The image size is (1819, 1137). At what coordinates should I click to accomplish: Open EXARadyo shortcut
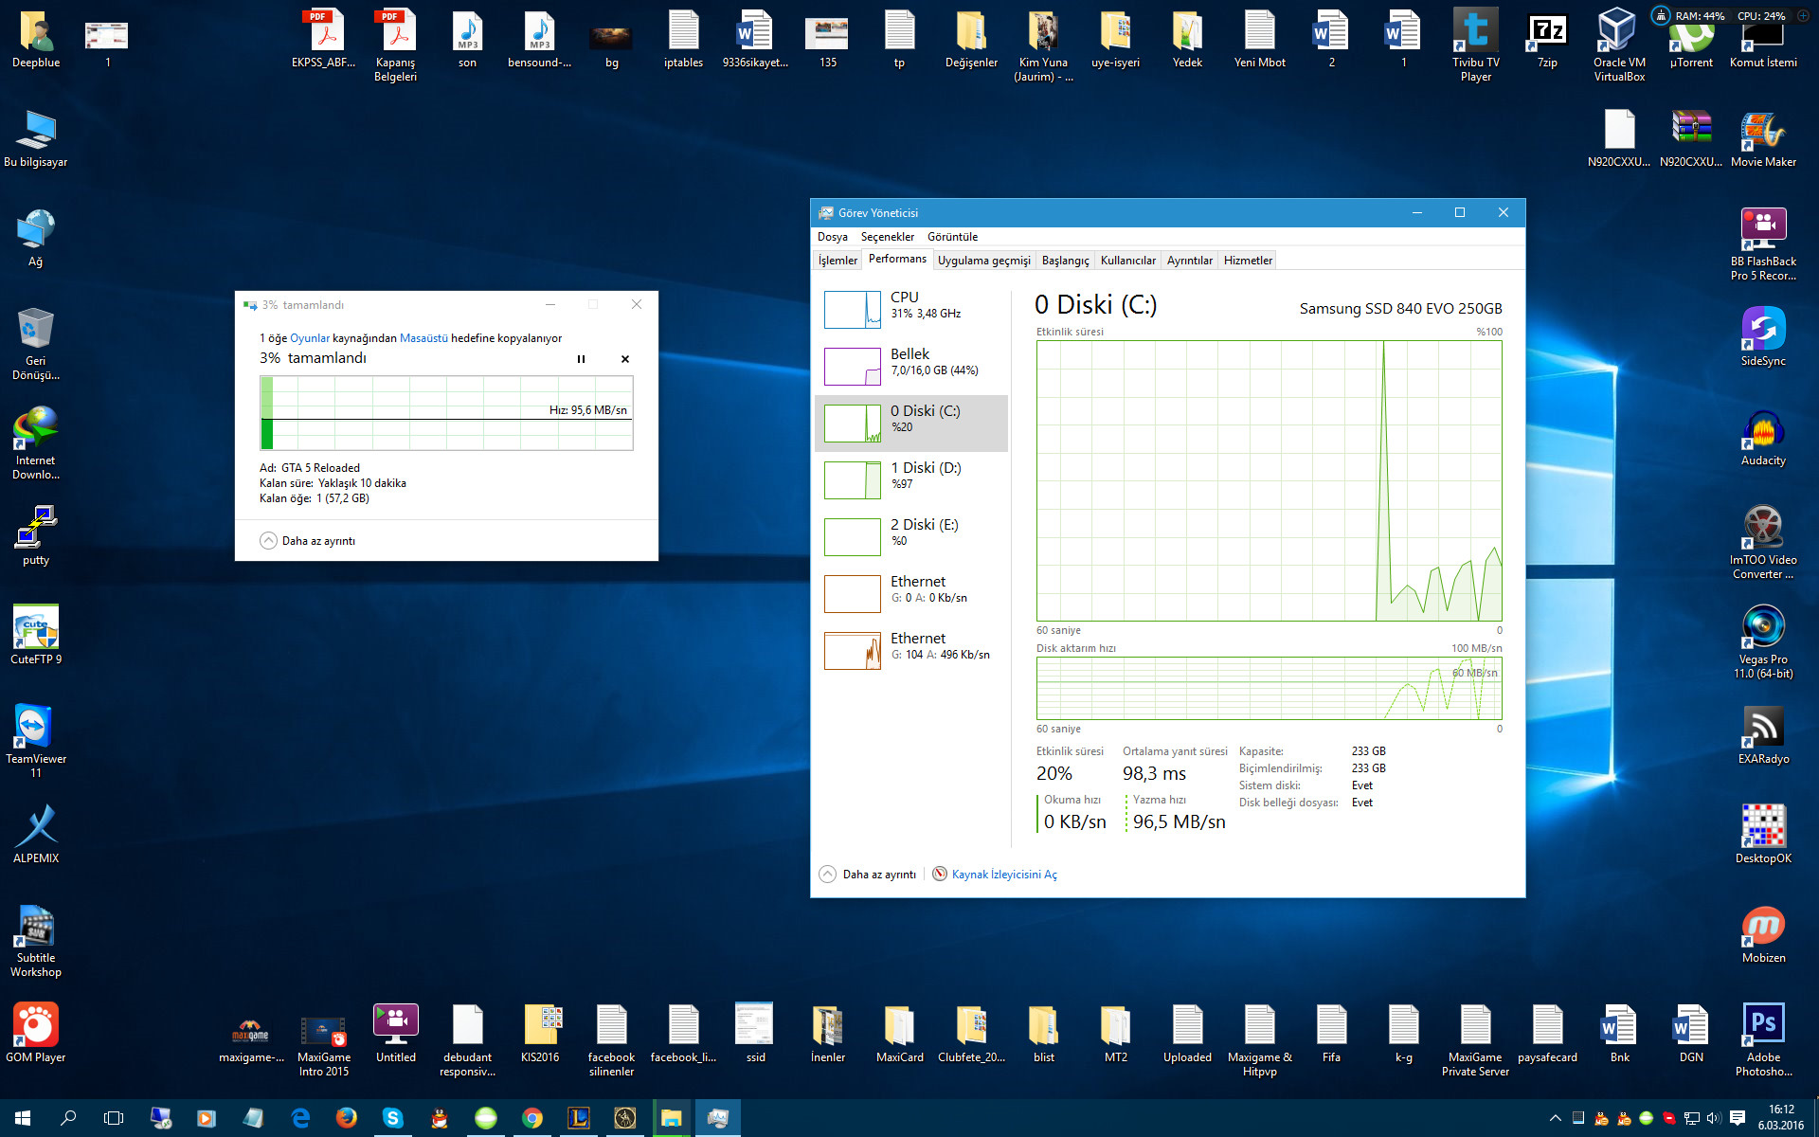coord(1763,736)
